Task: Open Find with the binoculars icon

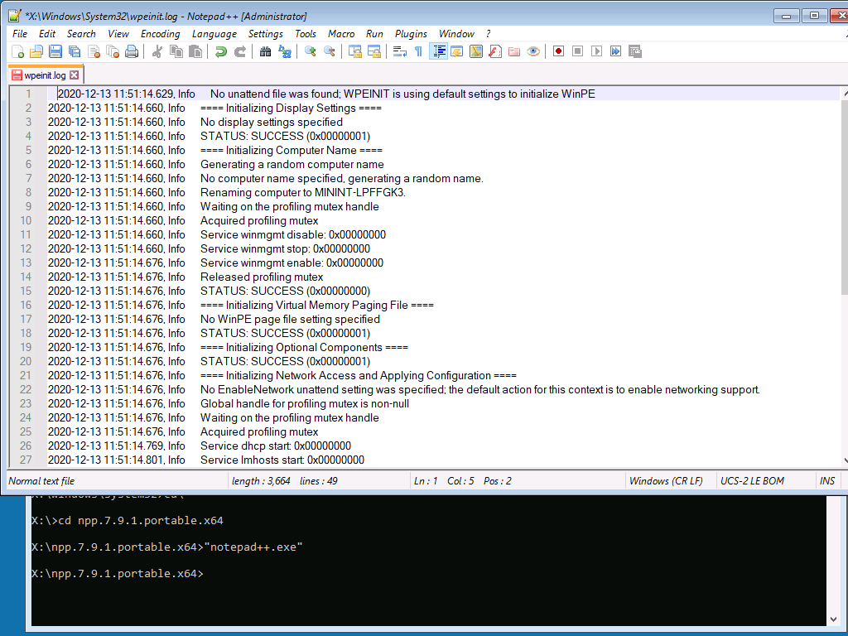Action: coord(265,51)
